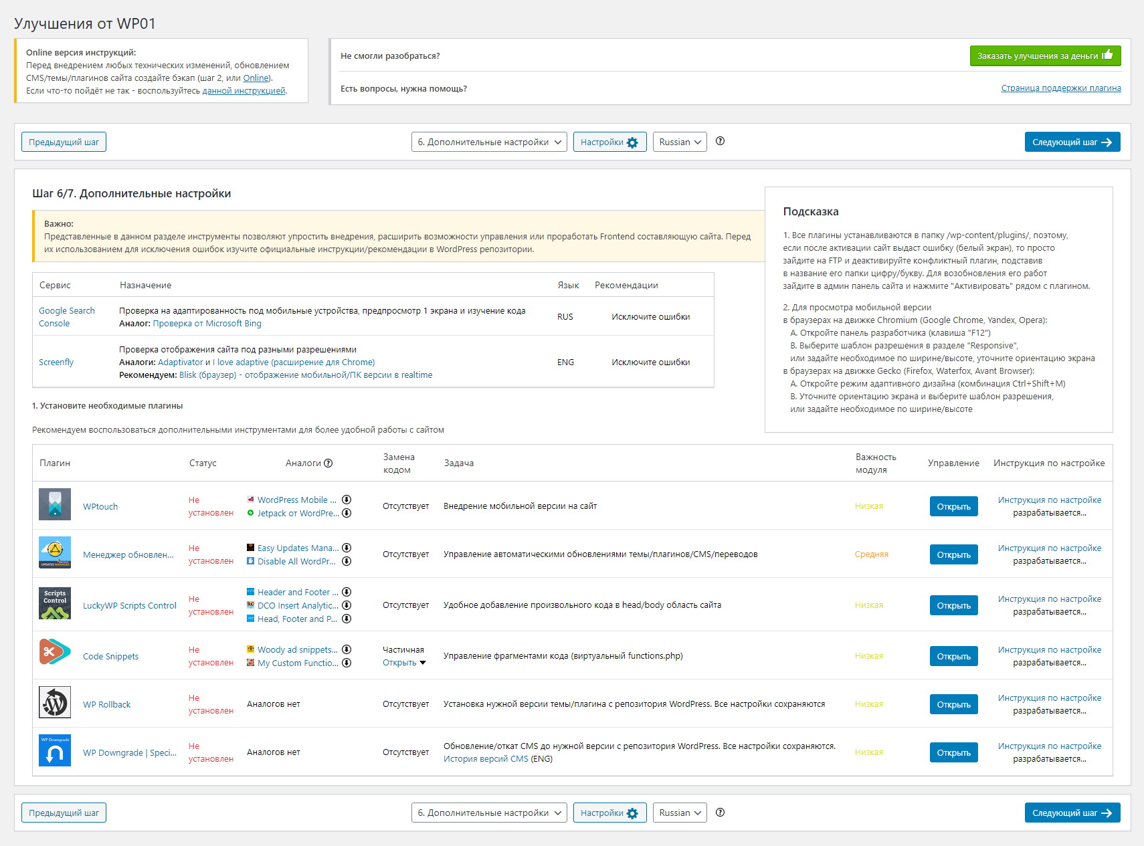The height and width of the screenshot is (846, 1144).
Task: Click the help icon beside top Russian dropdown
Action: point(720,141)
